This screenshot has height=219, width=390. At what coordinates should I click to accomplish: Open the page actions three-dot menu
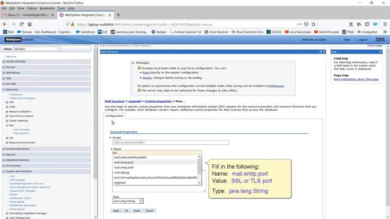click(299, 24)
